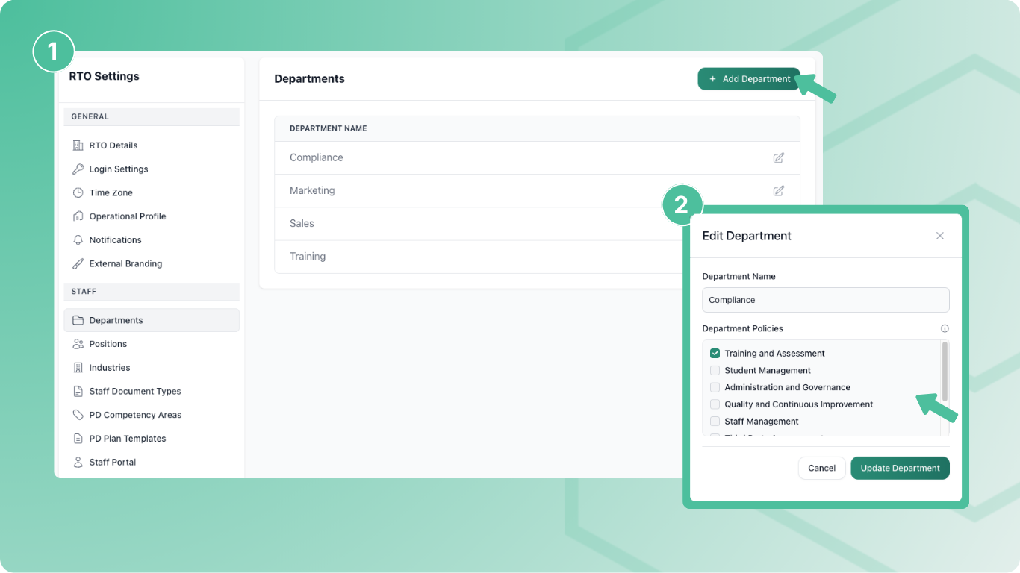Click the edit icon for Compliance department

(x=778, y=158)
